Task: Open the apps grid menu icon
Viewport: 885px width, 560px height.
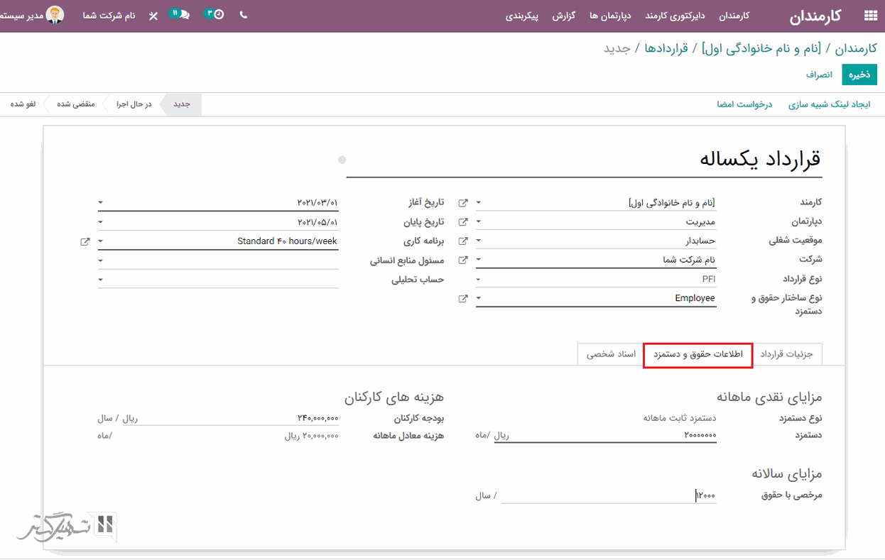Action: pos(869,16)
